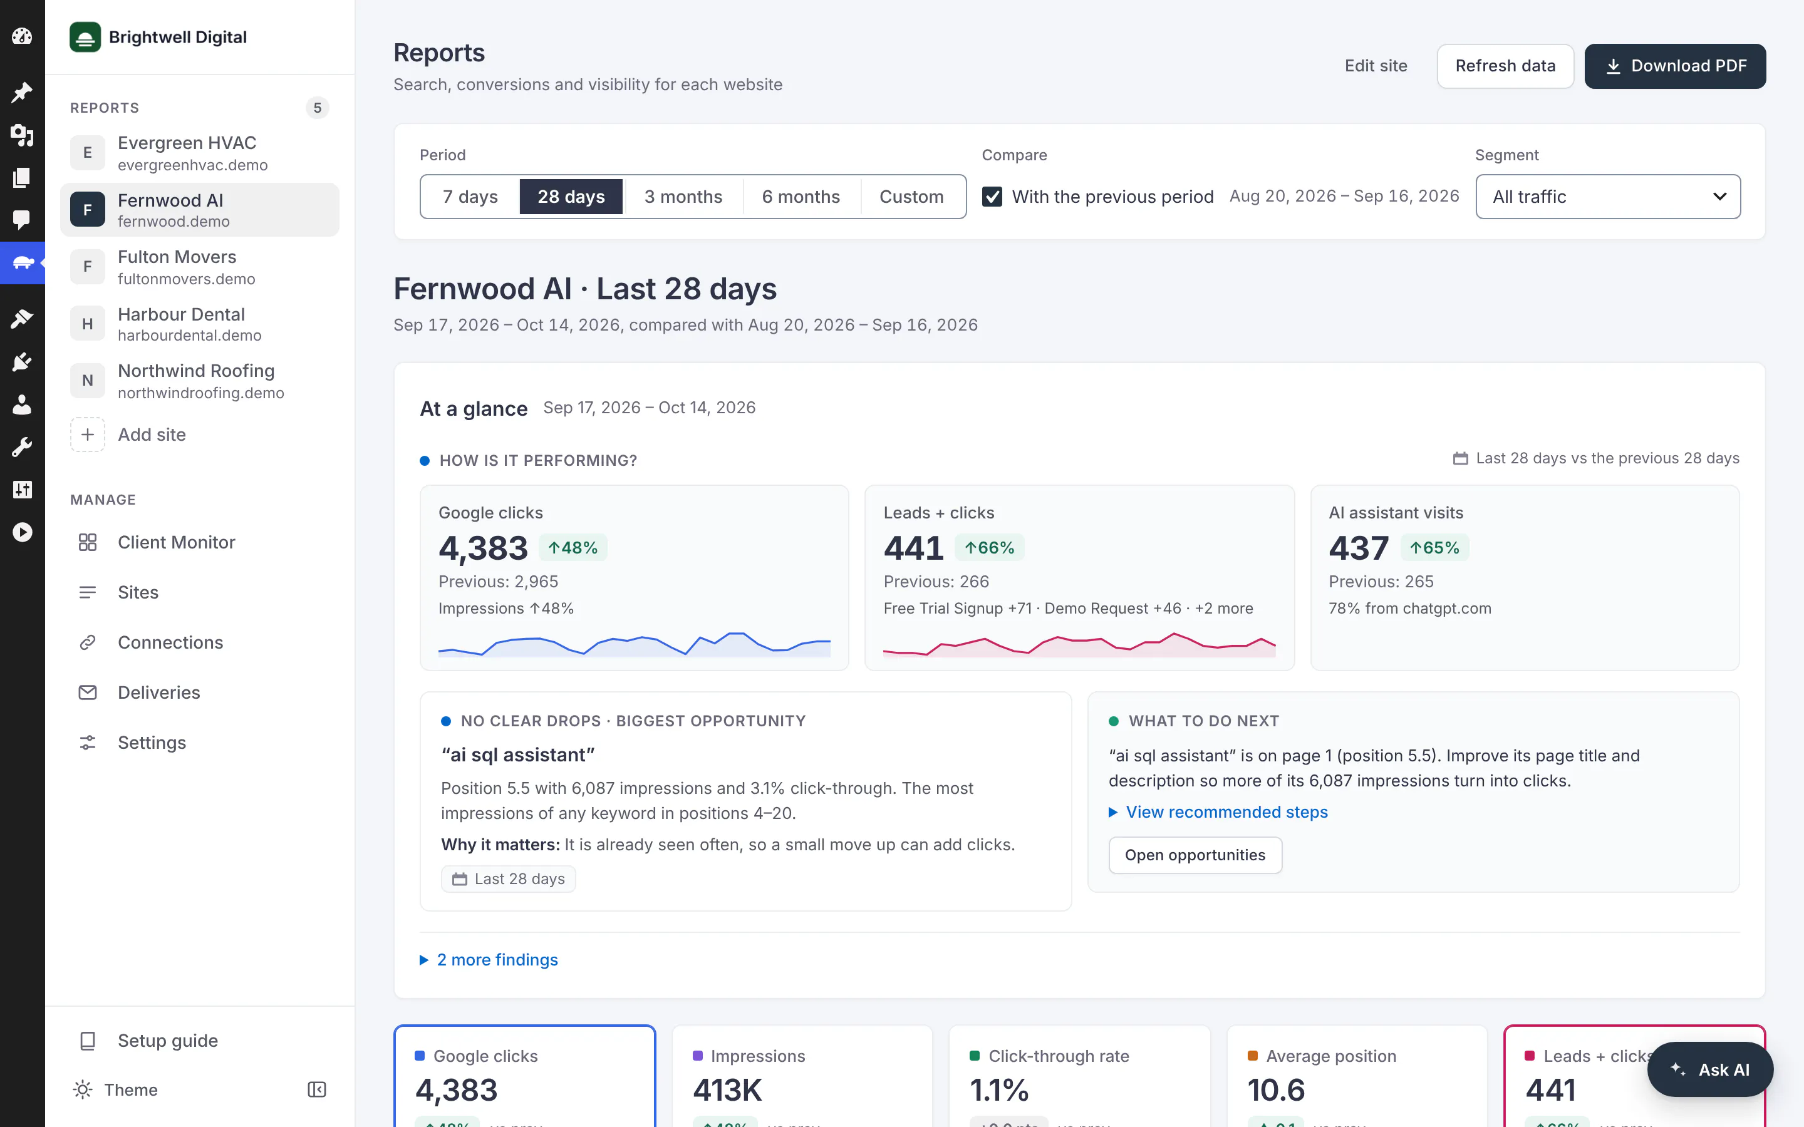This screenshot has height=1127, width=1804.
Task: Open Plugins via the plug icon
Action: (x=23, y=361)
